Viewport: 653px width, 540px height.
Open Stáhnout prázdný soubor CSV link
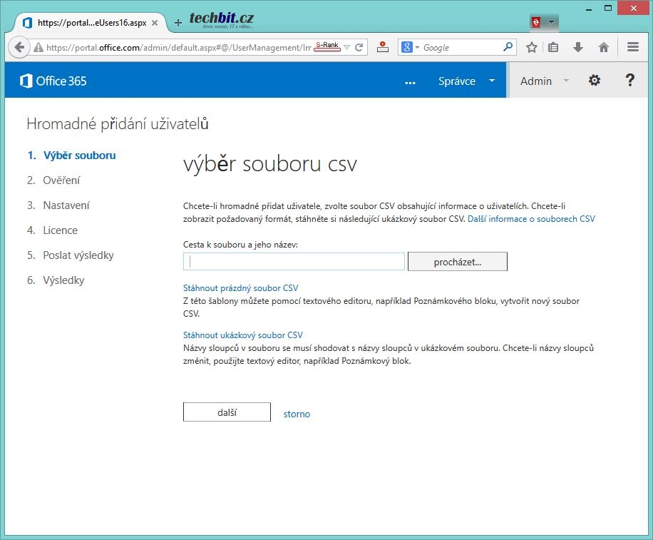coord(240,288)
